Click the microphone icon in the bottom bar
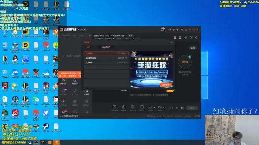This screenshot has width=259, height=145. [x=151, y=108]
